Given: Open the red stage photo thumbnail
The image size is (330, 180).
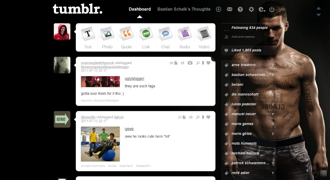Looking at the screenshot, I should (100, 82).
